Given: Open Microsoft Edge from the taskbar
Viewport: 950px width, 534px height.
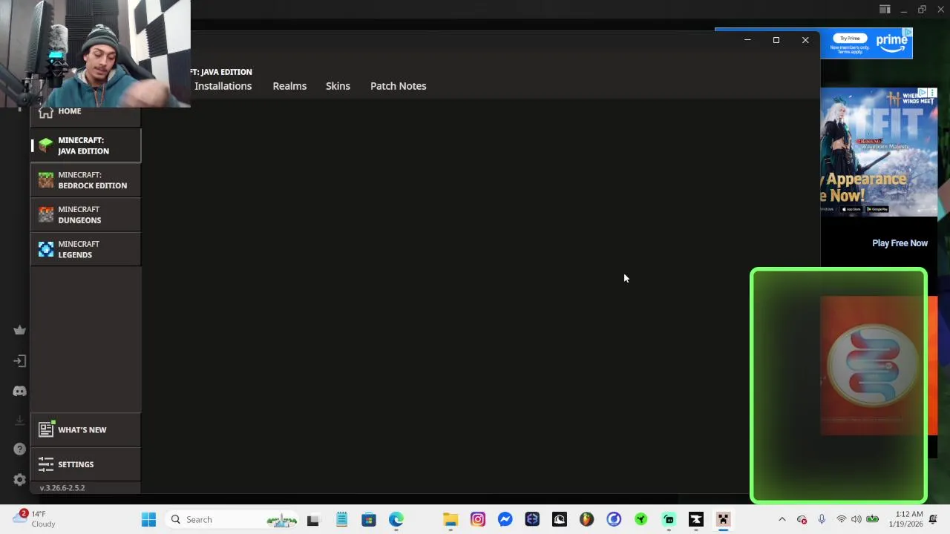Looking at the screenshot, I should pos(396,519).
